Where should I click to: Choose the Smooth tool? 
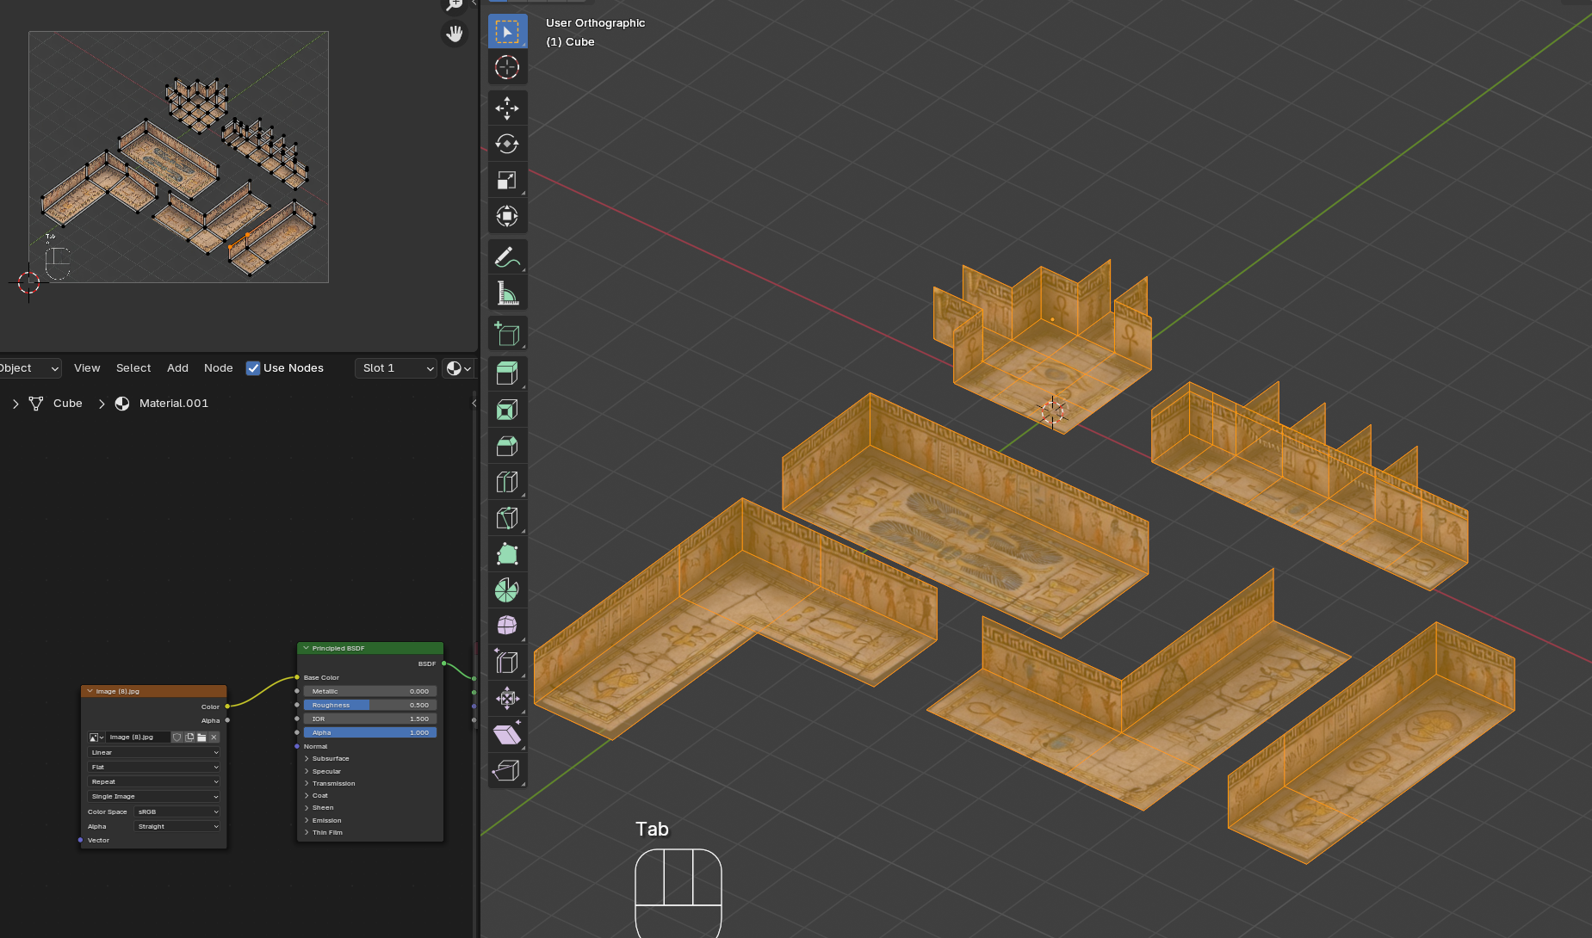[x=507, y=626]
